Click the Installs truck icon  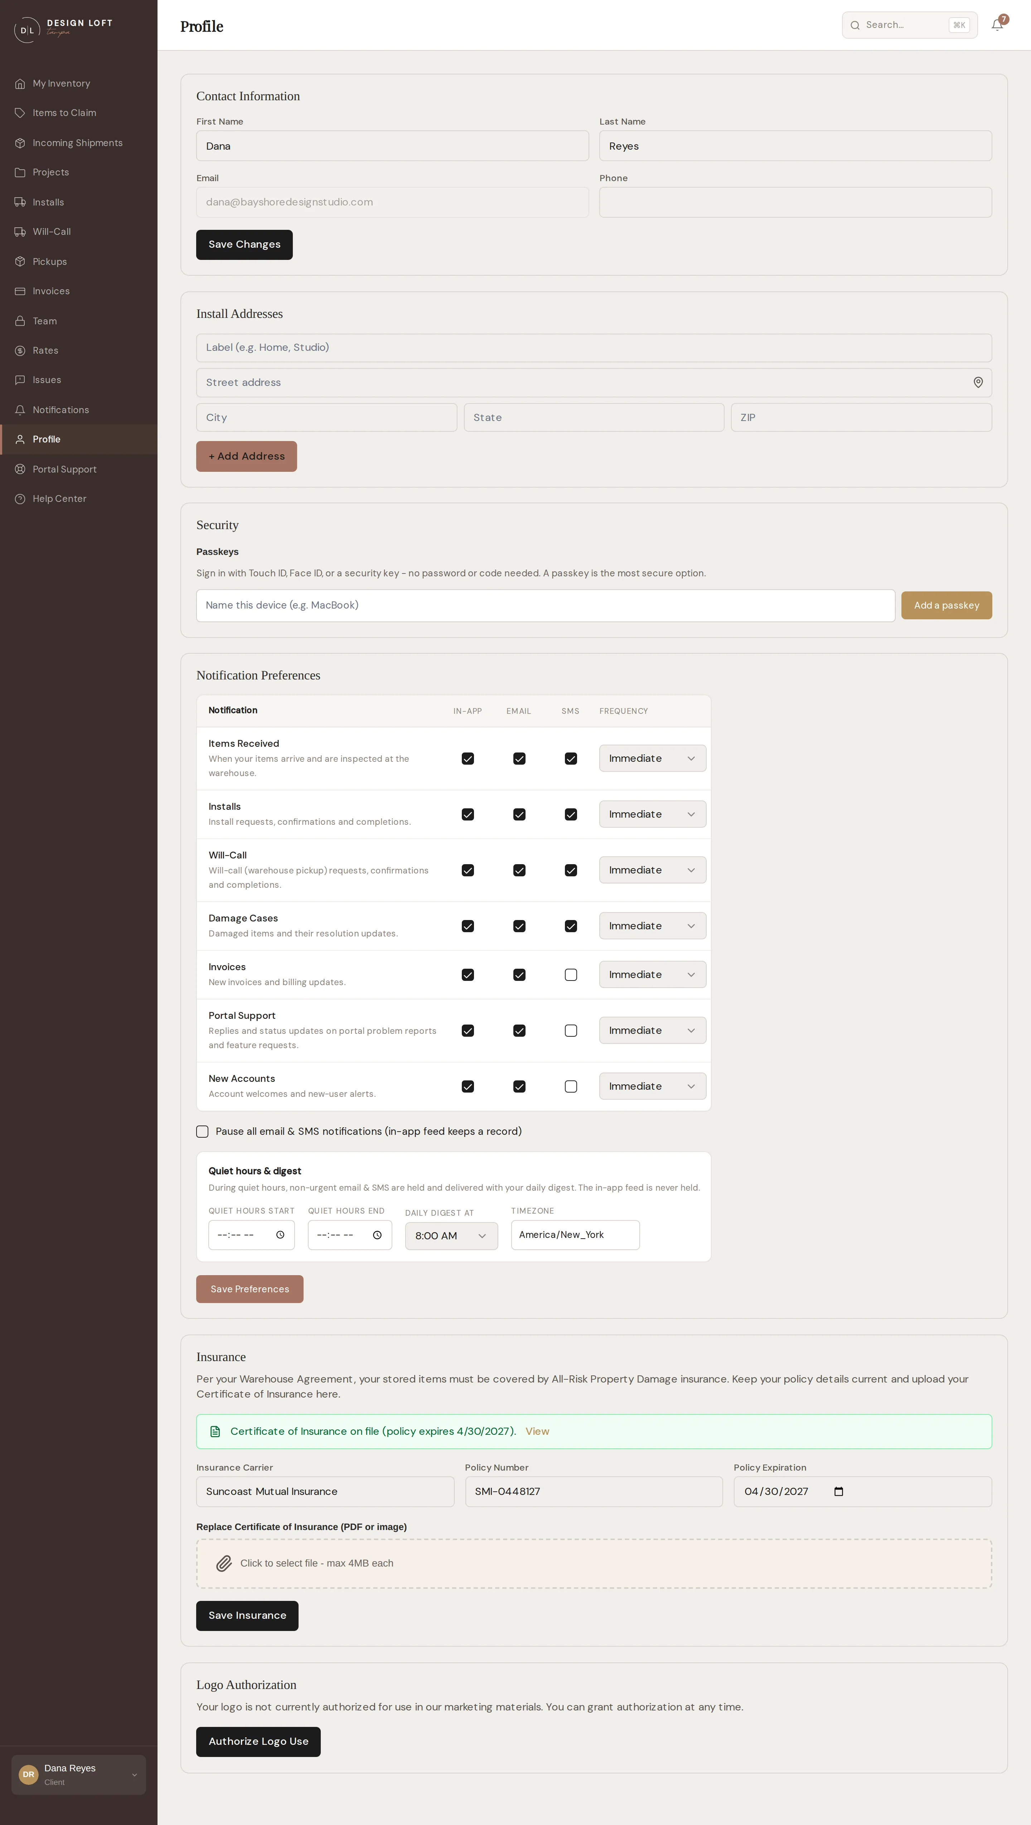point(20,203)
